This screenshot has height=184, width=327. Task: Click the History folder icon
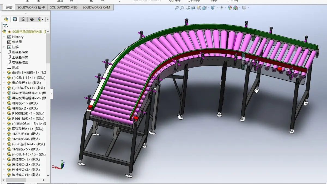click(x=9, y=37)
